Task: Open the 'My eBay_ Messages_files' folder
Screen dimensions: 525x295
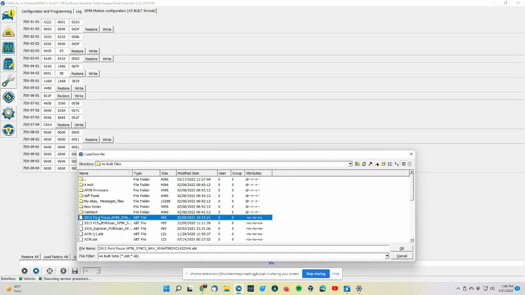Action: (103, 201)
